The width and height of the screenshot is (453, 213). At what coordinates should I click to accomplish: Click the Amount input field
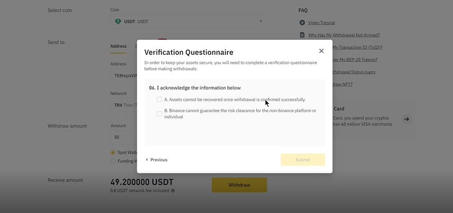123,137
